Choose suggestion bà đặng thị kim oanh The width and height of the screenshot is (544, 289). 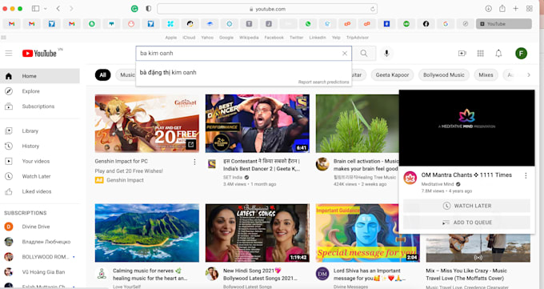pyautogui.click(x=243, y=72)
